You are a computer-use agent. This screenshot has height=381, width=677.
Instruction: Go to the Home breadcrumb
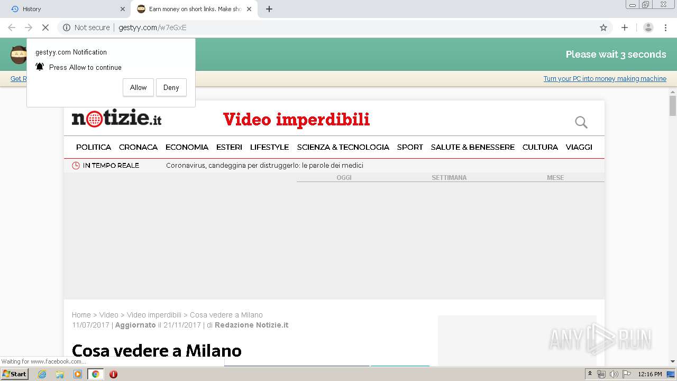pos(81,315)
